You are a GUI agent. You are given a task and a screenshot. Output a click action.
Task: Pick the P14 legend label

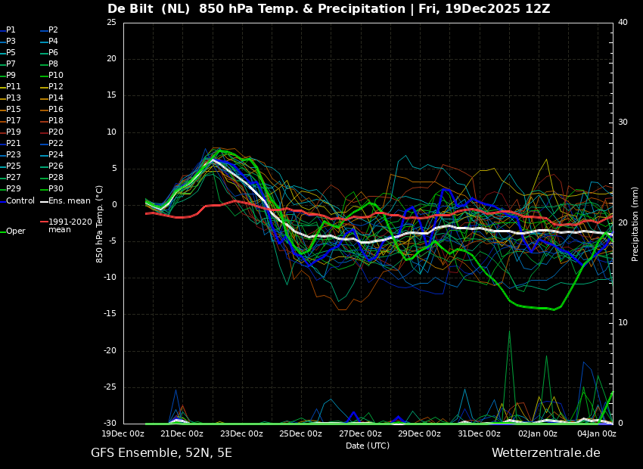coord(56,98)
